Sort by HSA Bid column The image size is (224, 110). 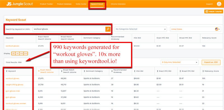[139, 71]
